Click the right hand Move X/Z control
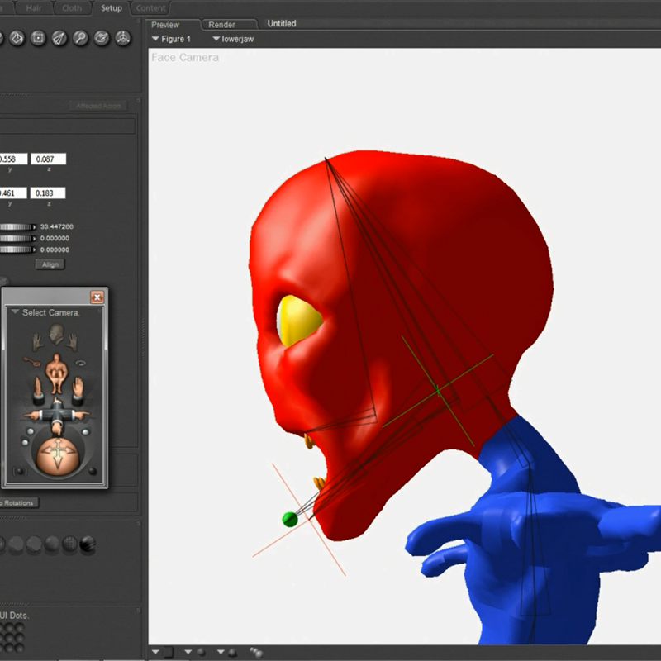This screenshot has width=661, height=661. [78, 390]
